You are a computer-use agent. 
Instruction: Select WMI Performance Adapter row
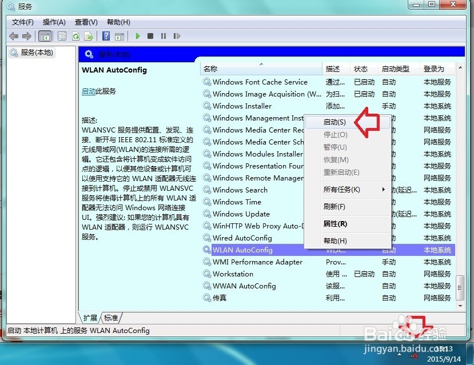[x=328, y=262]
